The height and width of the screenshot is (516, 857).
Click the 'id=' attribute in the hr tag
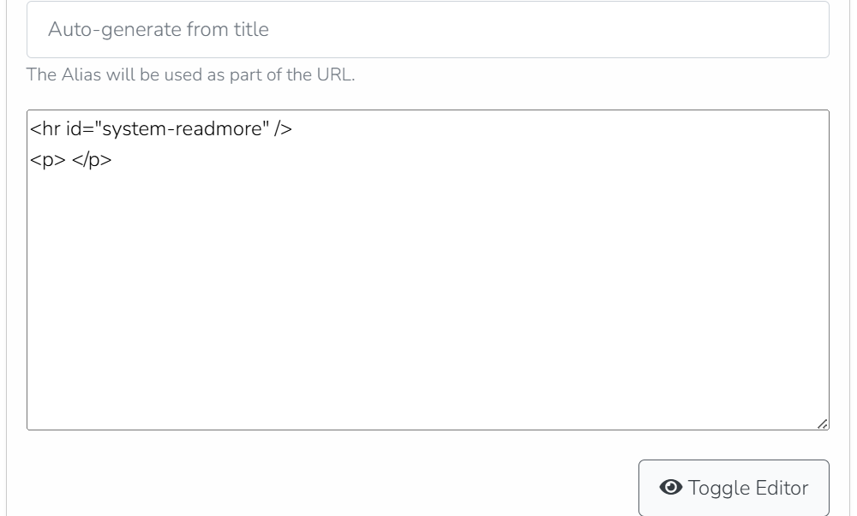click(80, 129)
